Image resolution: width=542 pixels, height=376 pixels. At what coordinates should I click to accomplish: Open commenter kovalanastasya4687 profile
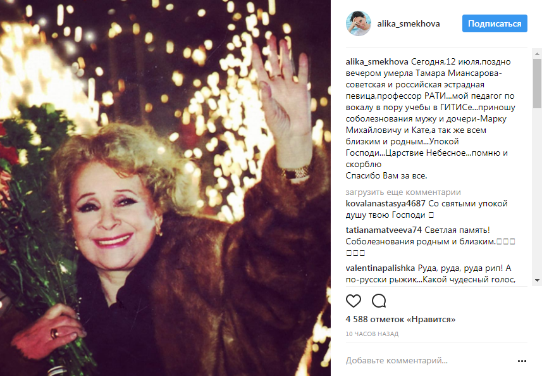pyautogui.click(x=385, y=203)
